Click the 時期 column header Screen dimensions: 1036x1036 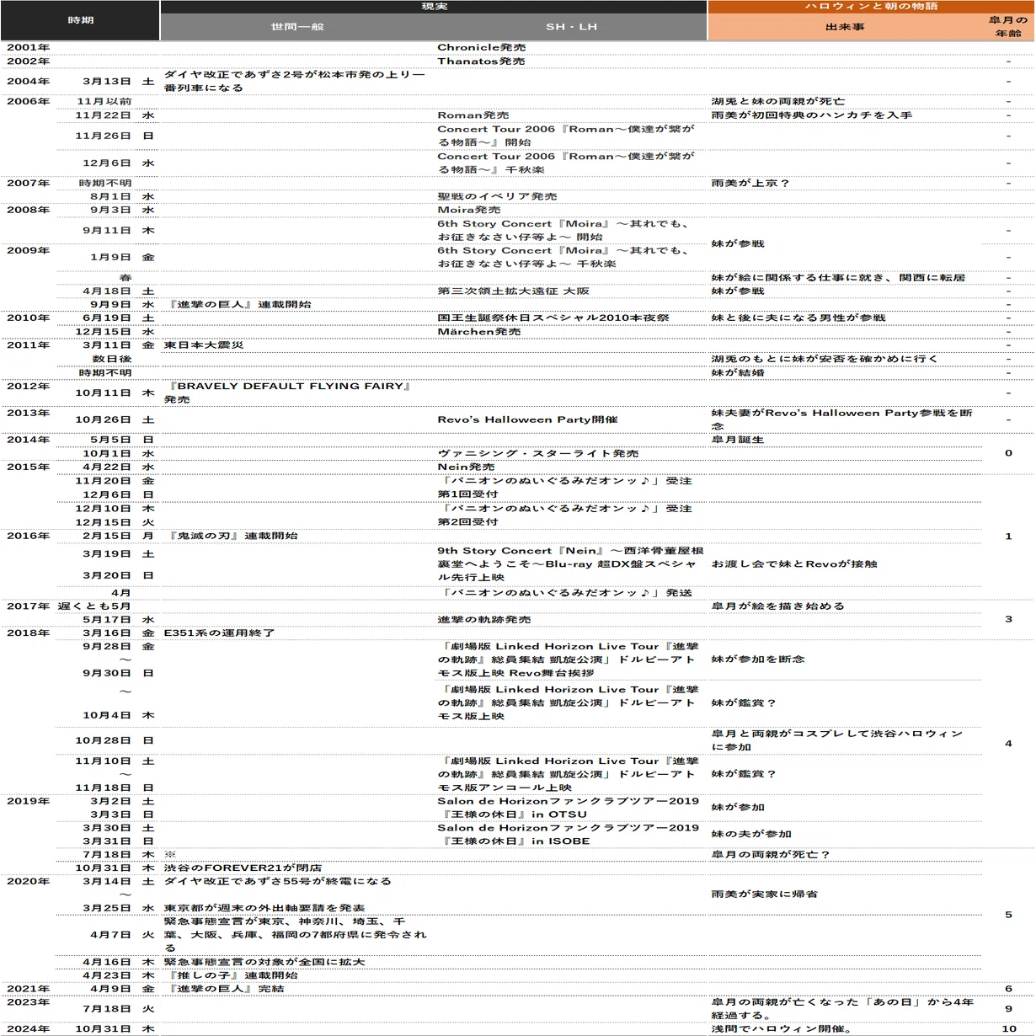(80, 20)
